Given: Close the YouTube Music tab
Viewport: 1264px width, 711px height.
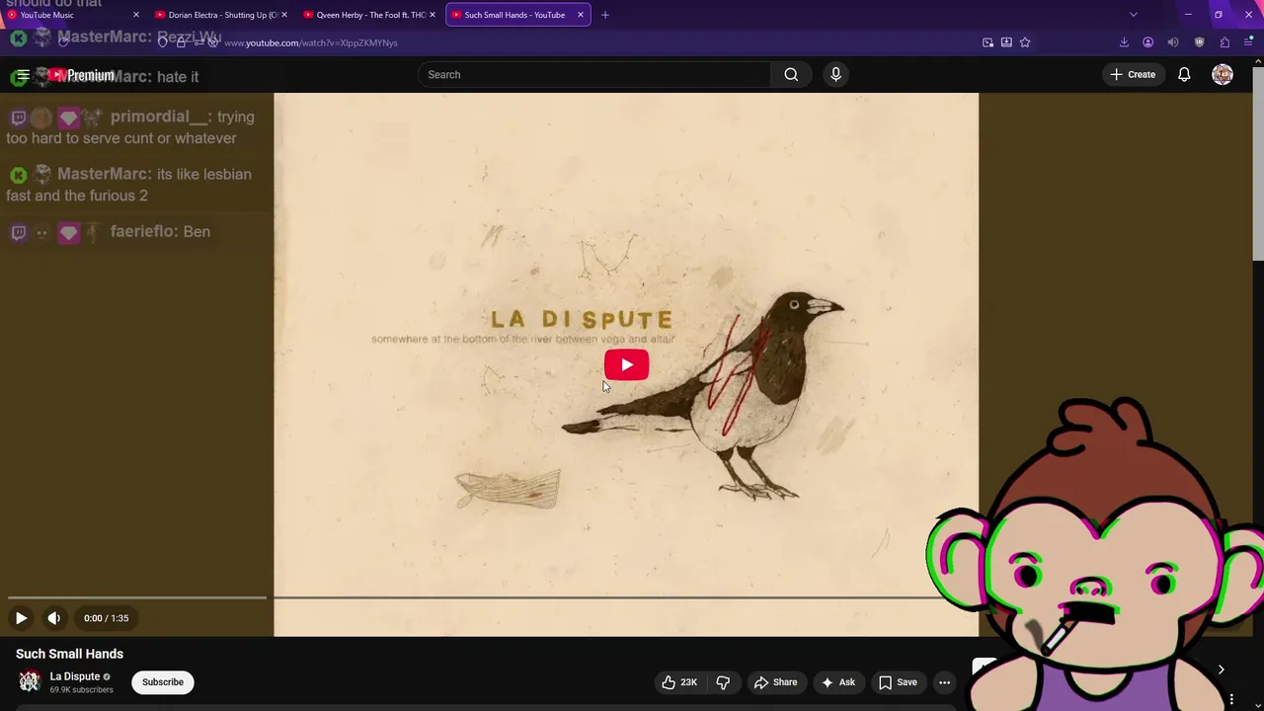Looking at the screenshot, I should 135,15.
